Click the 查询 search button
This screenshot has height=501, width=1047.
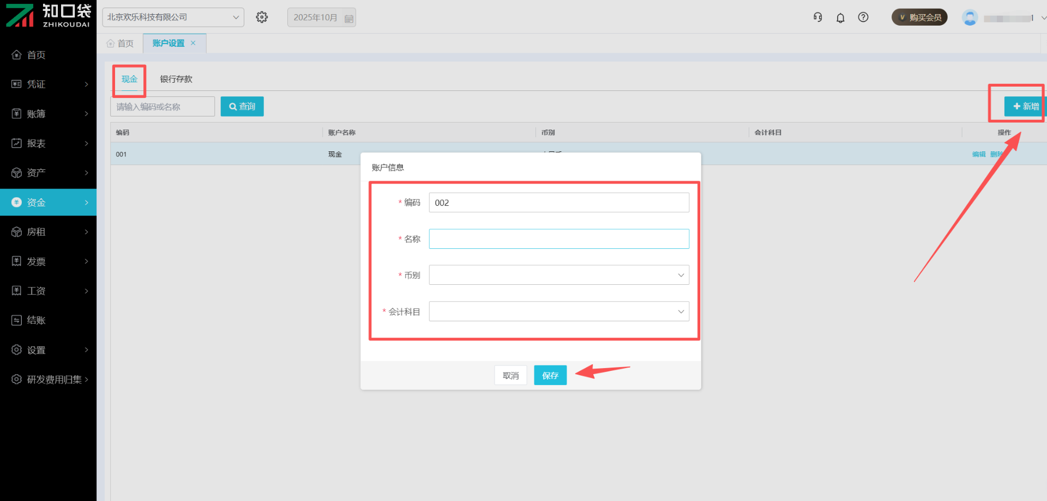[x=242, y=107]
